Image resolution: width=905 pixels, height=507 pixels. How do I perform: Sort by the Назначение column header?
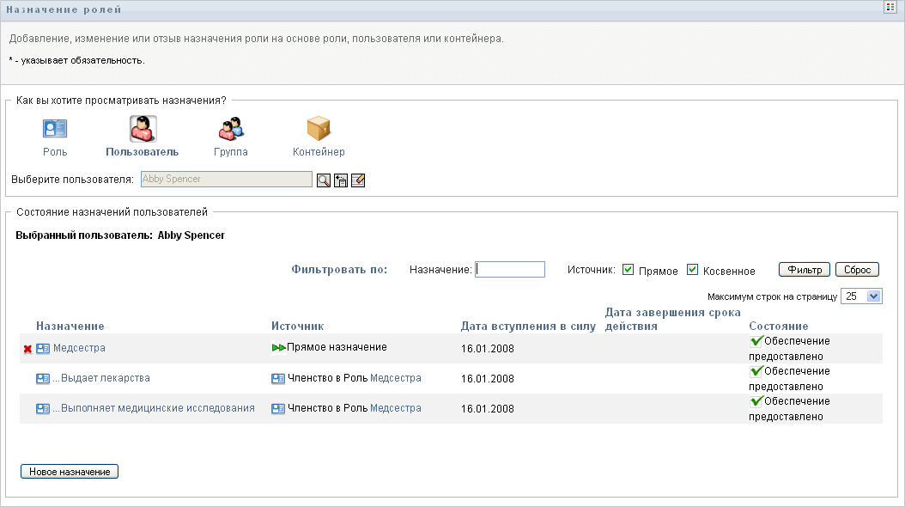70,327
